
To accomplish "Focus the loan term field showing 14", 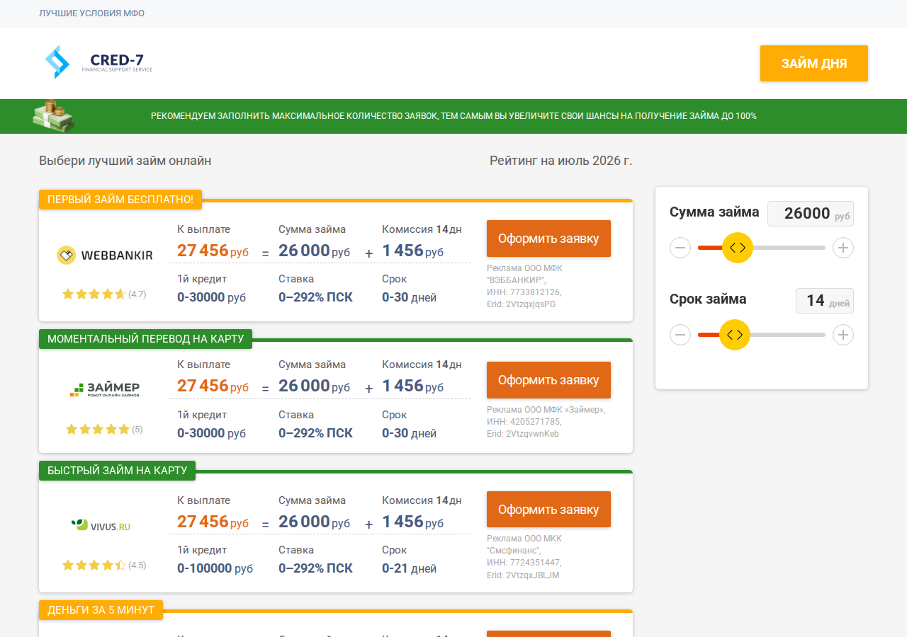I will [x=825, y=301].
